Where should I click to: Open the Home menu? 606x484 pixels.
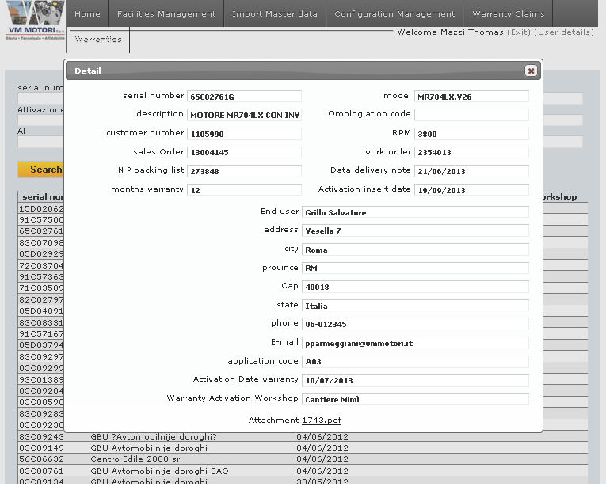pos(87,13)
